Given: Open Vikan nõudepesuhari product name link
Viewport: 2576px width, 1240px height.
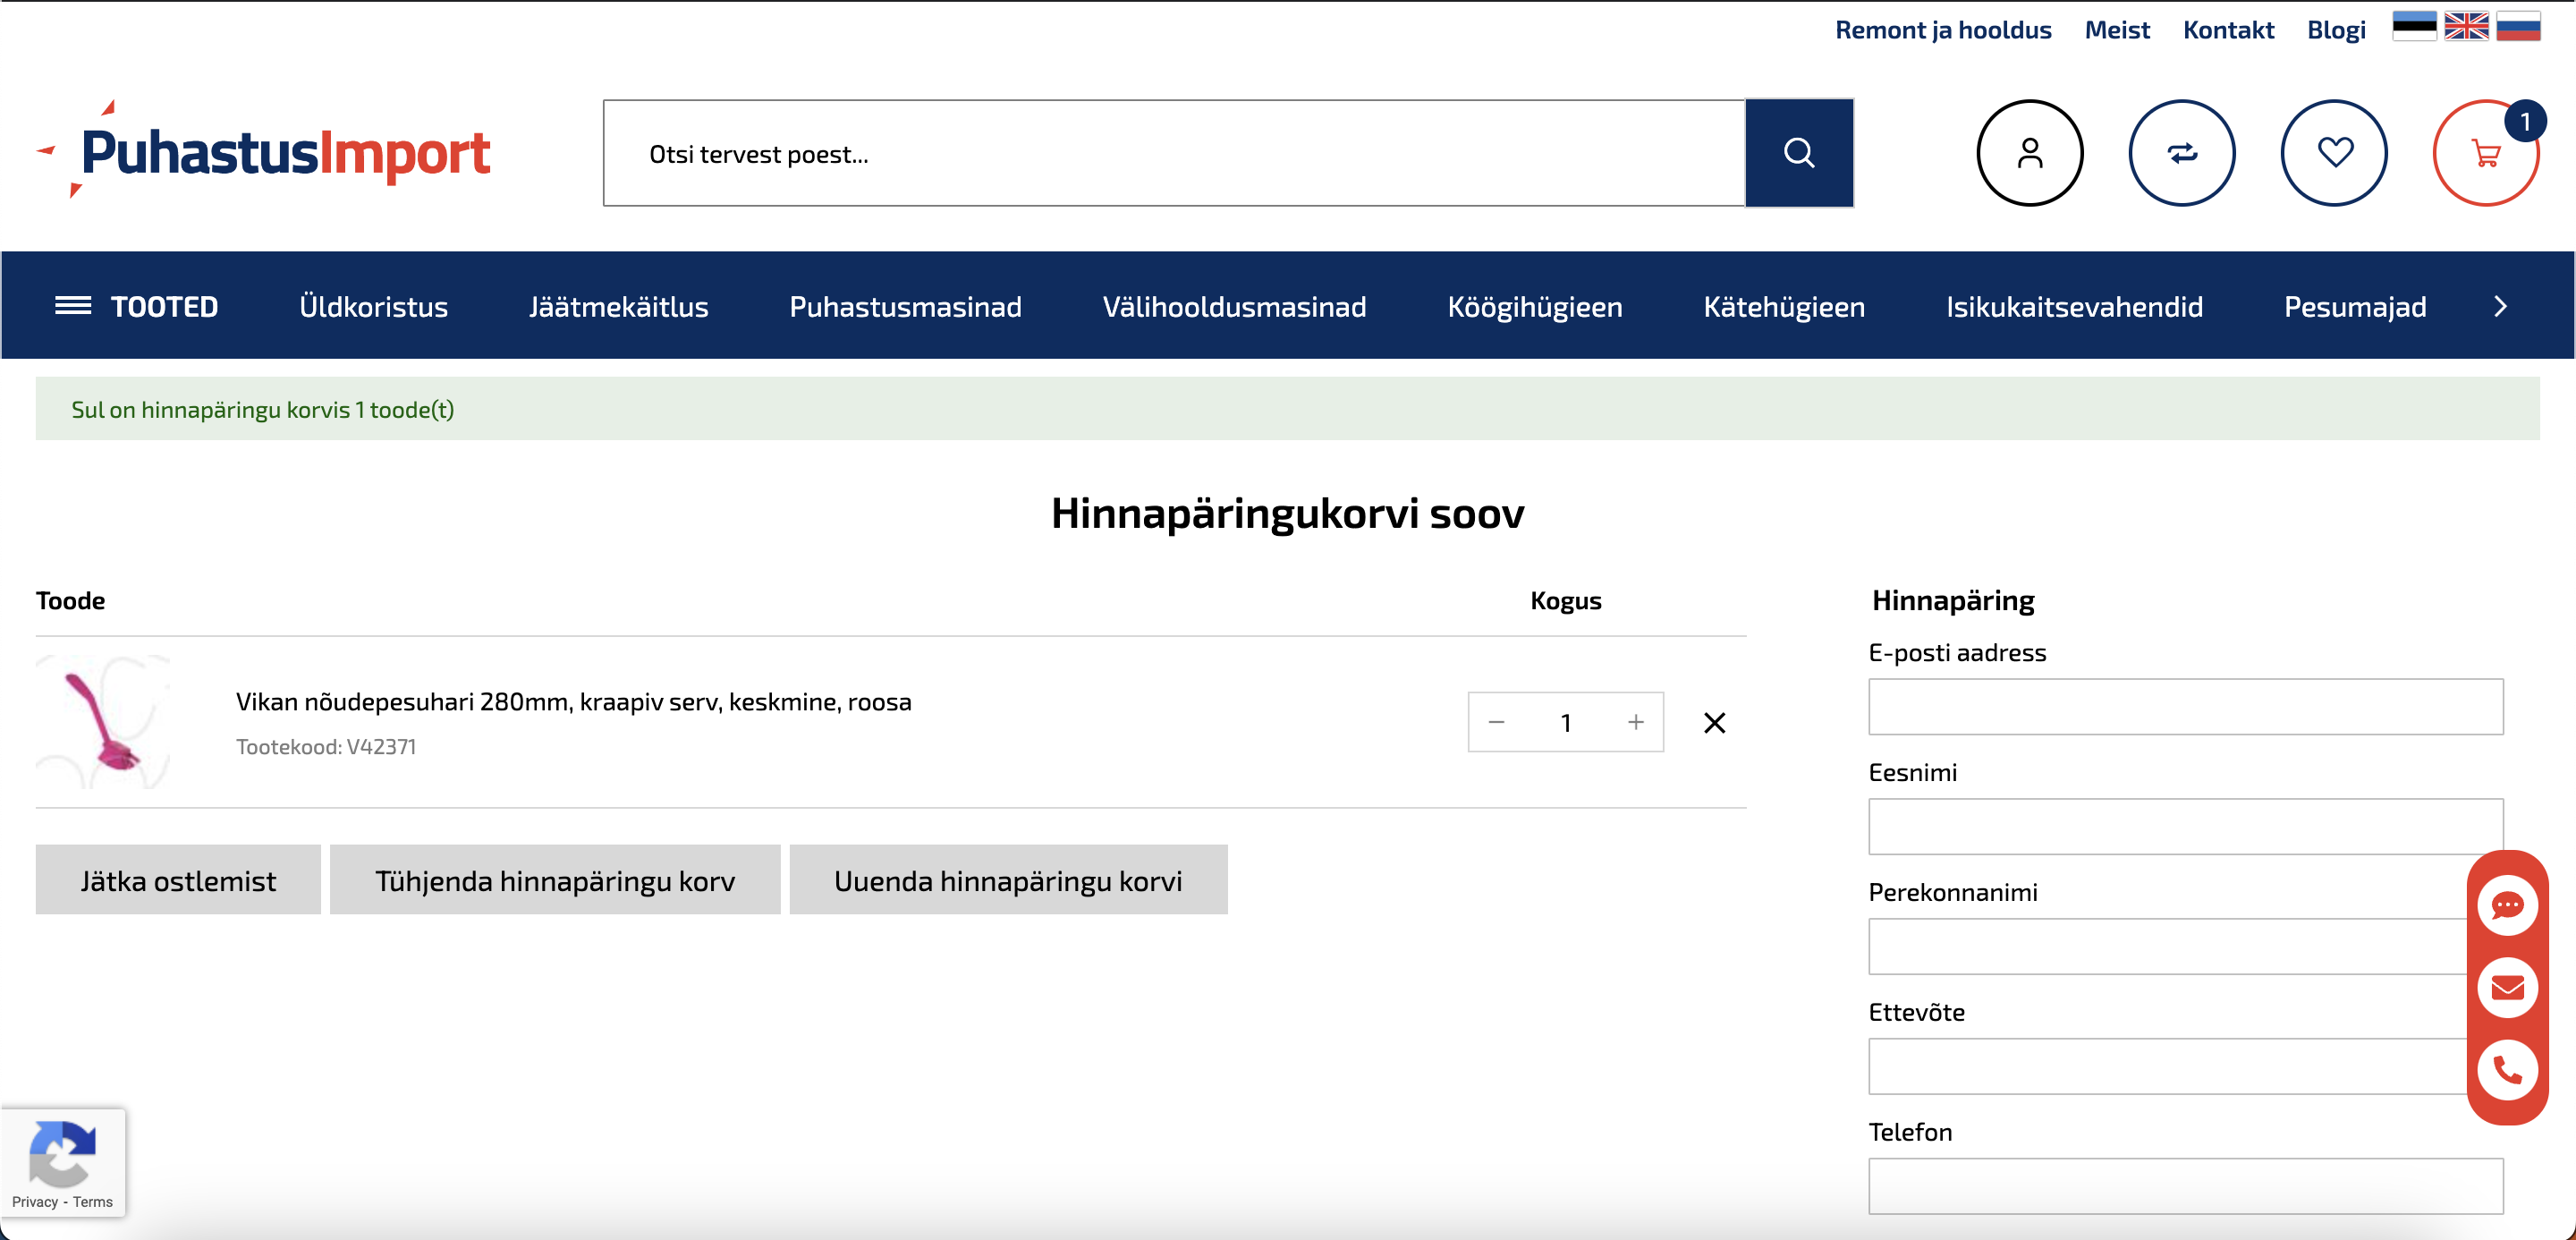Looking at the screenshot, I should 574,702.
